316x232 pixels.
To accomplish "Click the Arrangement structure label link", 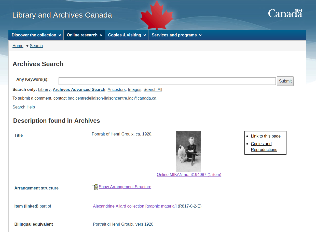I will pos(36,188).
